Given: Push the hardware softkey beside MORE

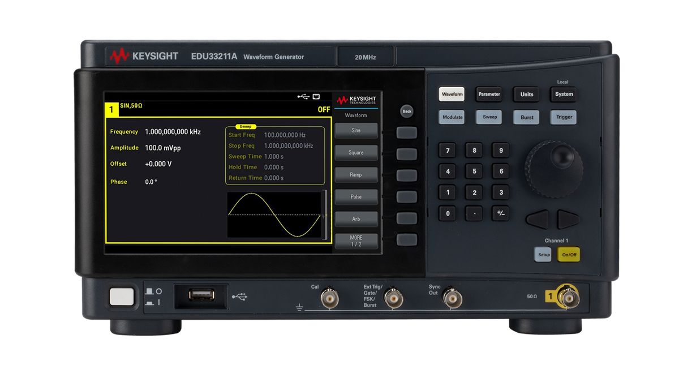Looking at the screenshot, I should pos(407,239).
